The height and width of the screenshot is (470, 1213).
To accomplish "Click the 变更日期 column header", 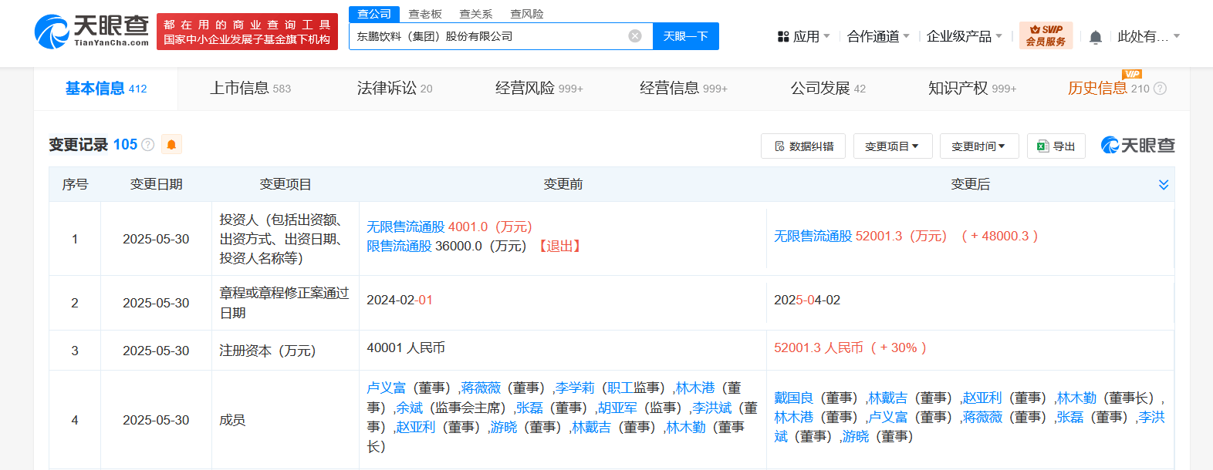I will click(157, 184).
